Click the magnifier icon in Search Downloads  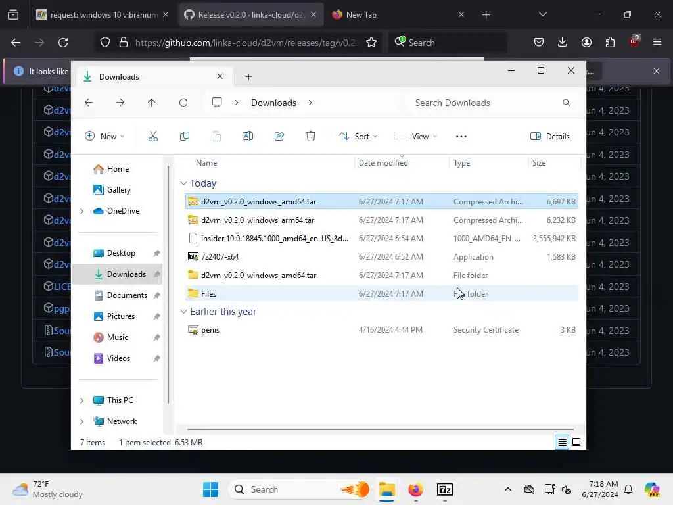[566, 103]
